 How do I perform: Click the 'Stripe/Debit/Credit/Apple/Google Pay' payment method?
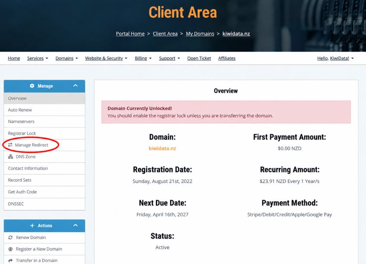[289, 215]
